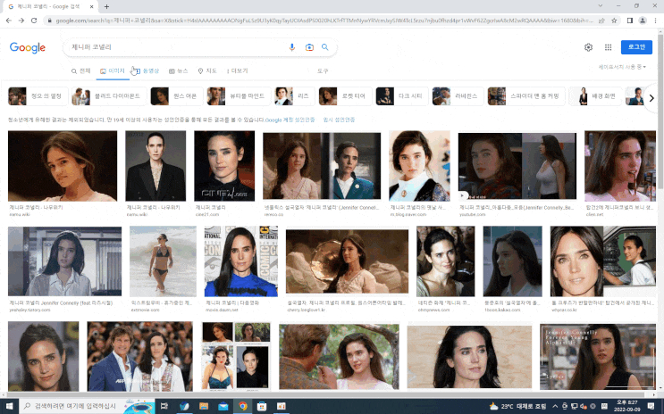
Task: Click the Google logo
Action: coord(28,48)
